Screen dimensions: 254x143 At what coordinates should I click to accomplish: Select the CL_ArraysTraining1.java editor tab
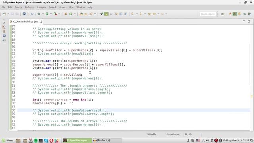pyautogui.click(x=26, y=21)
